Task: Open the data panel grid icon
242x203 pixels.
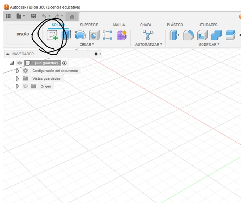Action: [8, 16]
